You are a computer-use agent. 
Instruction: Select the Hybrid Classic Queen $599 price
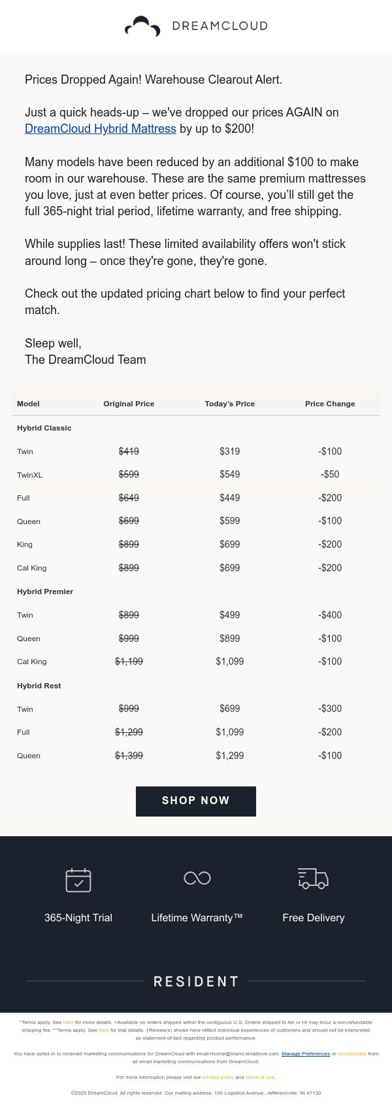pos(230,521)
